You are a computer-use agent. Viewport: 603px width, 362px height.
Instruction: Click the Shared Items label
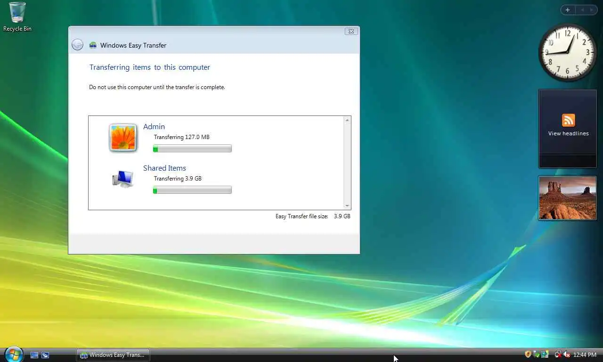[164, 168]
